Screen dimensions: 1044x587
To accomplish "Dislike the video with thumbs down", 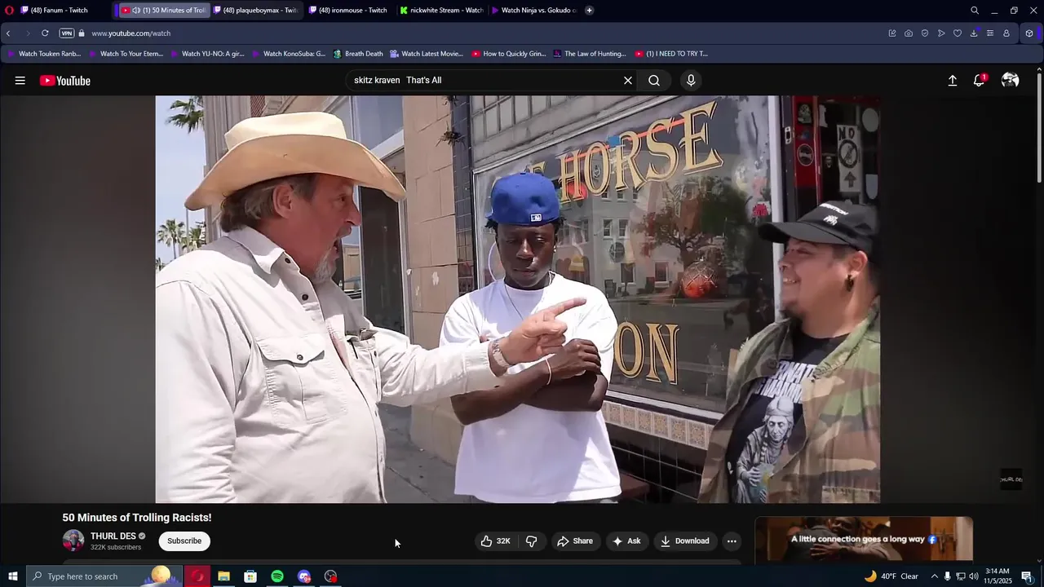I will click(x=532, y=541).
